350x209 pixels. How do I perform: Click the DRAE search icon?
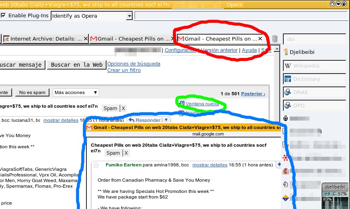coord(288,92)
